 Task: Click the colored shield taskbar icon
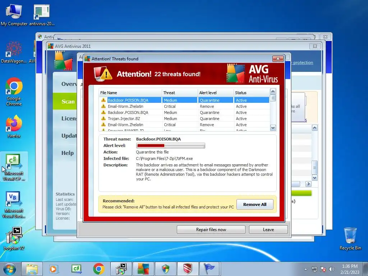coord(166,269)
